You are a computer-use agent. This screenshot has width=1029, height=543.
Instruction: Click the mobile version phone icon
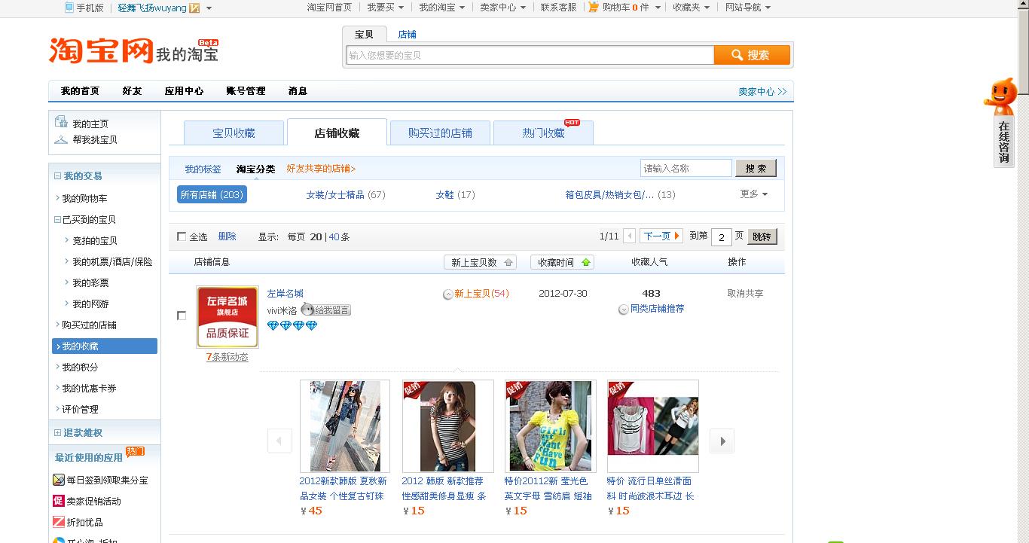pos(69,8)
